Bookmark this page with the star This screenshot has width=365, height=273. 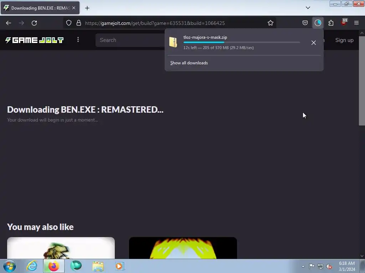click(270, 23)
